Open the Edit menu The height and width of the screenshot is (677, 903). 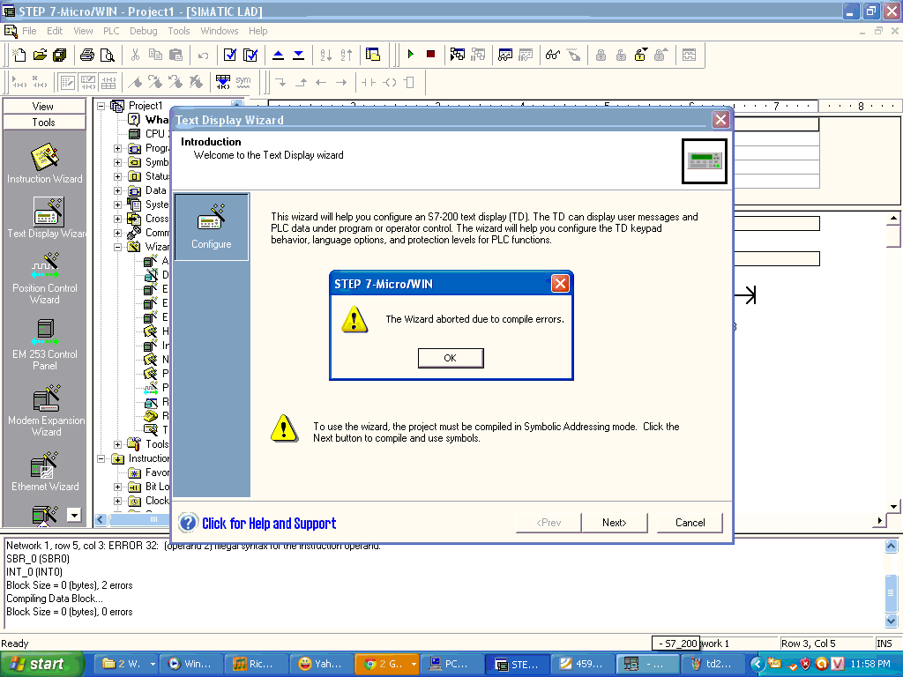click(x=55, y=31)
